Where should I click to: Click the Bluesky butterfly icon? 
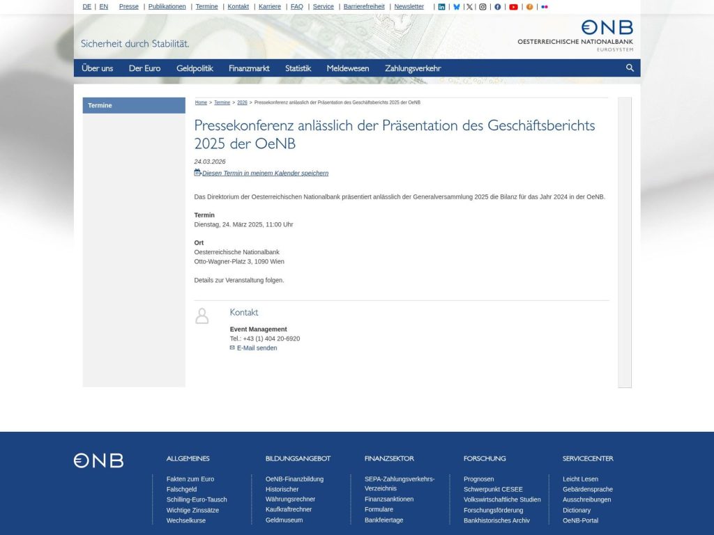coord(457,7)
